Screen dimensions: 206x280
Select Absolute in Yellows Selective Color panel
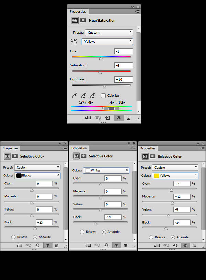pos(173,237)
